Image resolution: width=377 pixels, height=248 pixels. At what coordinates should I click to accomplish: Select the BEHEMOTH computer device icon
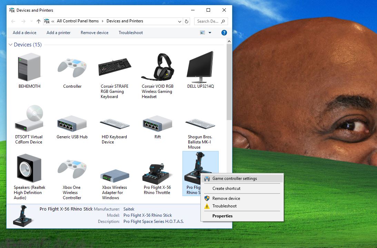[x=29, y=67]
